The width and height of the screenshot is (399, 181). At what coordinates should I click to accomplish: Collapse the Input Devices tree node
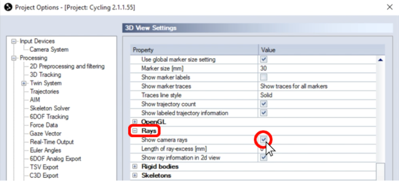14,41
